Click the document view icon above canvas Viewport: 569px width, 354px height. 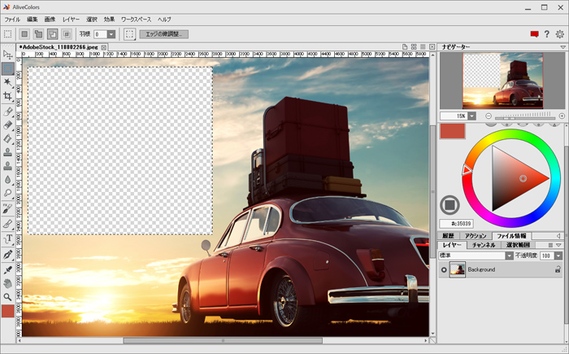pos(405,47)
